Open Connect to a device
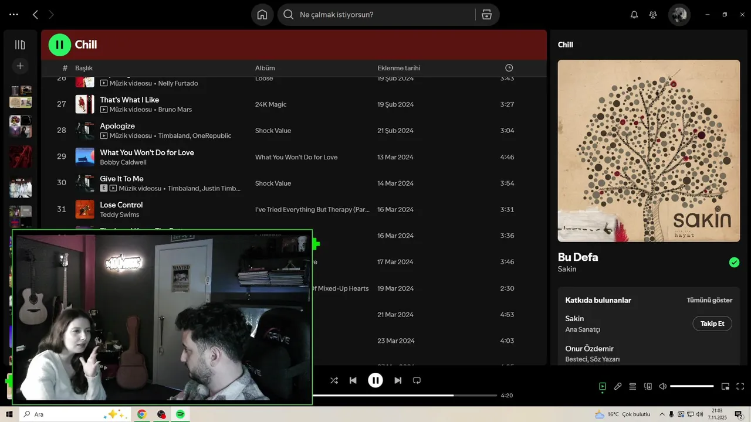The height and width of the screenshot is (422, 751). 648,386
